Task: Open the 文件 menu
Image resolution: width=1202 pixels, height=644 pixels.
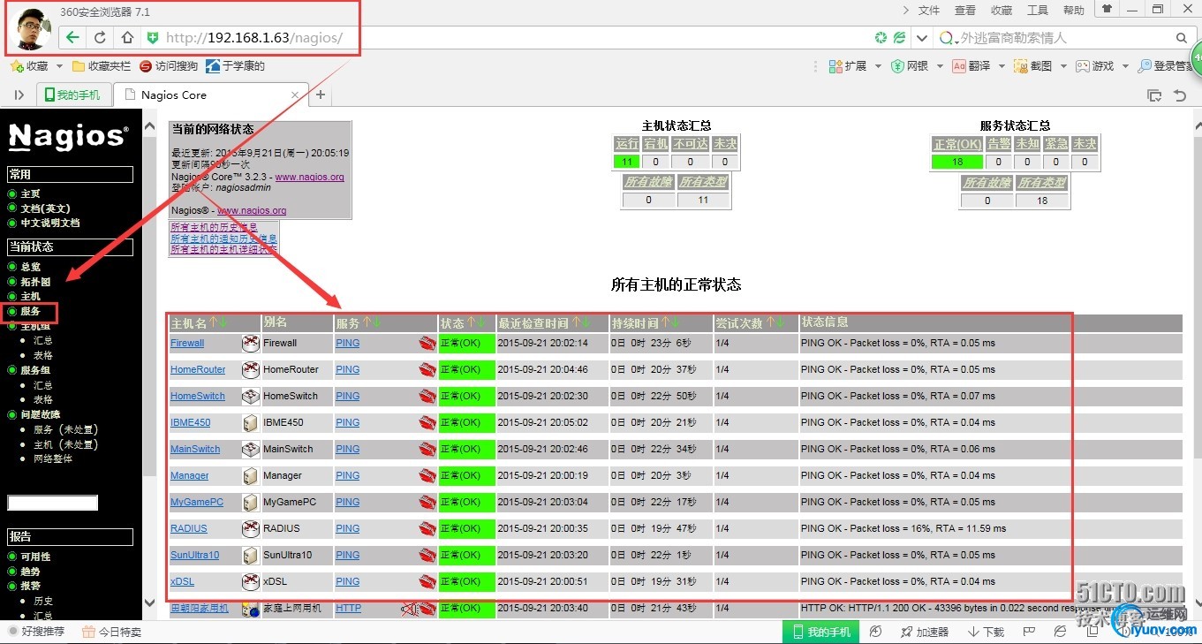Action: [929, 11]
